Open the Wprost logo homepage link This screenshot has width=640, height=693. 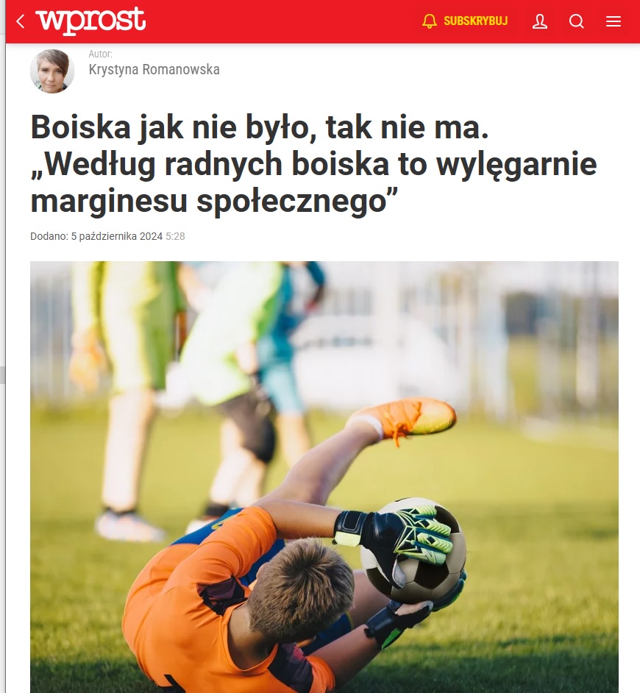[x=90, y=21]
